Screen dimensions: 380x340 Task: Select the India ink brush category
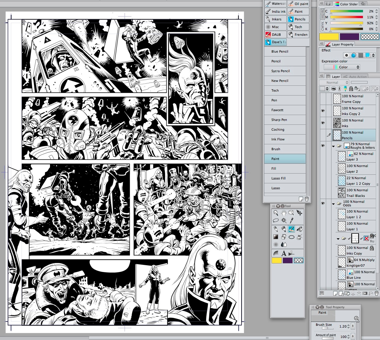click(275, 11)
